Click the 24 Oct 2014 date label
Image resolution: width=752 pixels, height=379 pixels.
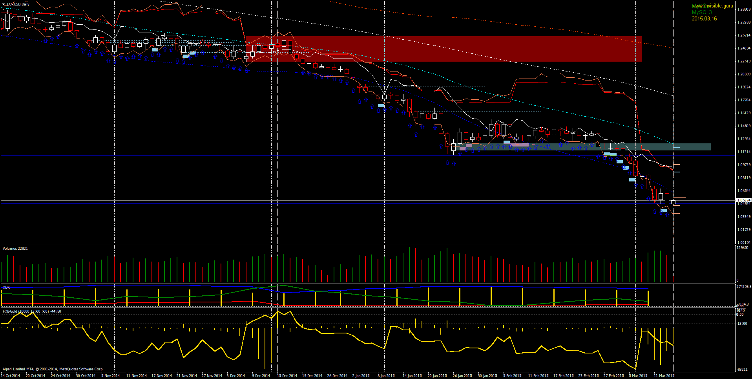pyautogui.click(x=60, y=376)
